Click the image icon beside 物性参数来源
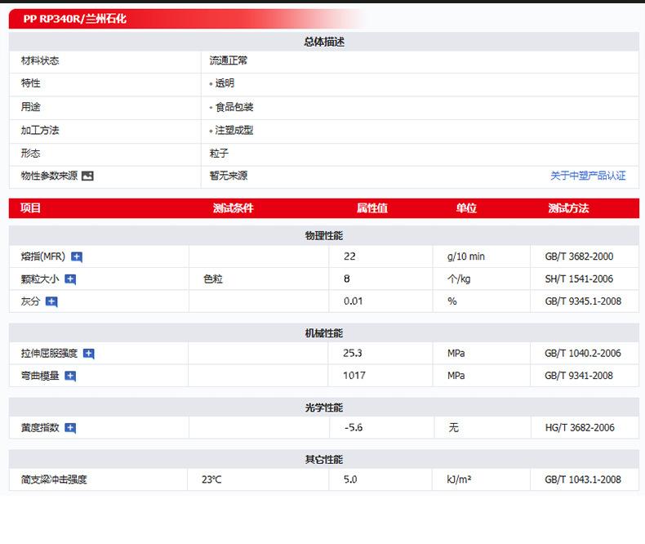The image size is (645, 544). coord(88,176)
